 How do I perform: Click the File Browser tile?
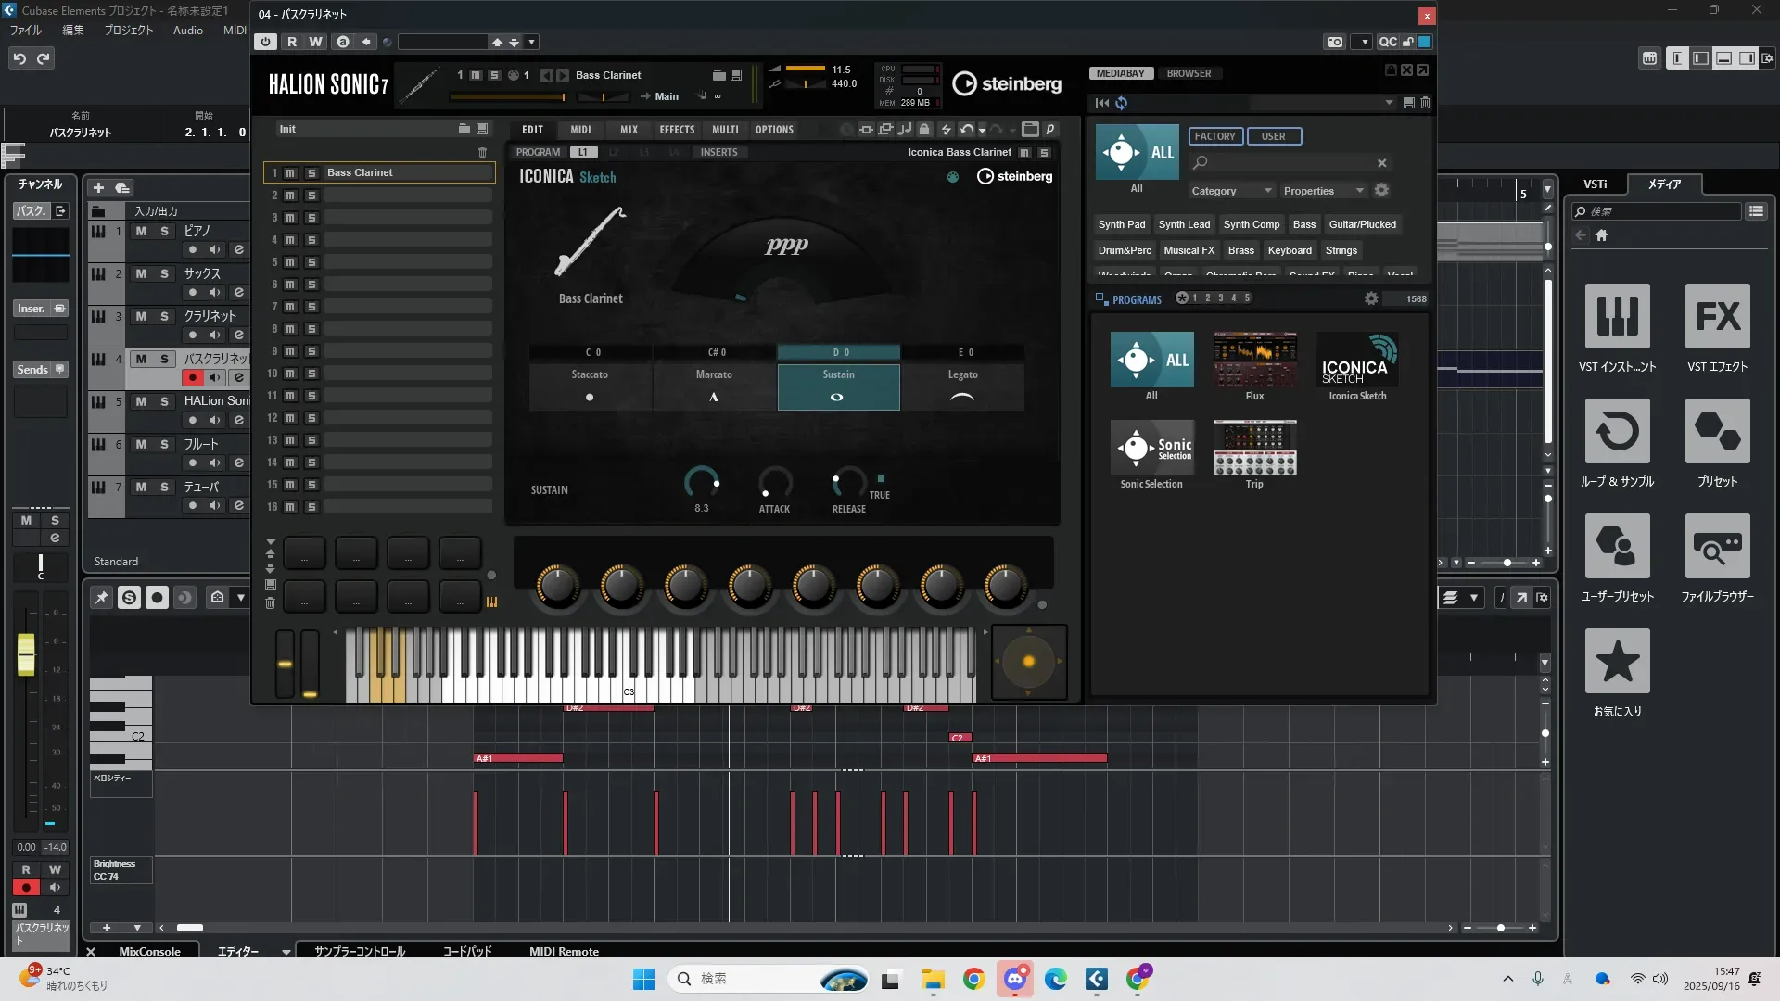(x=1717, y=547)
